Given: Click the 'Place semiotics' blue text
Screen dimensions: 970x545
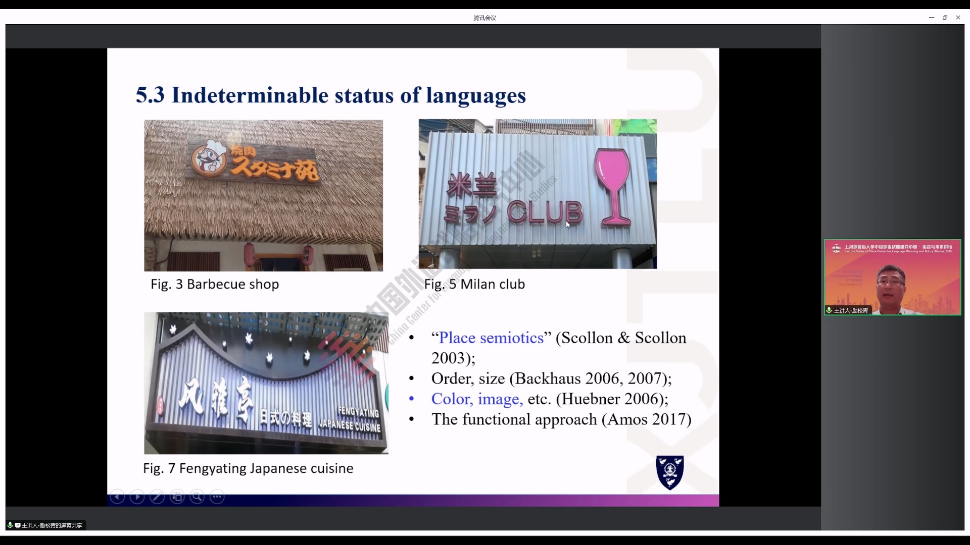Looking at the screenshot, I should click(491, 338).
